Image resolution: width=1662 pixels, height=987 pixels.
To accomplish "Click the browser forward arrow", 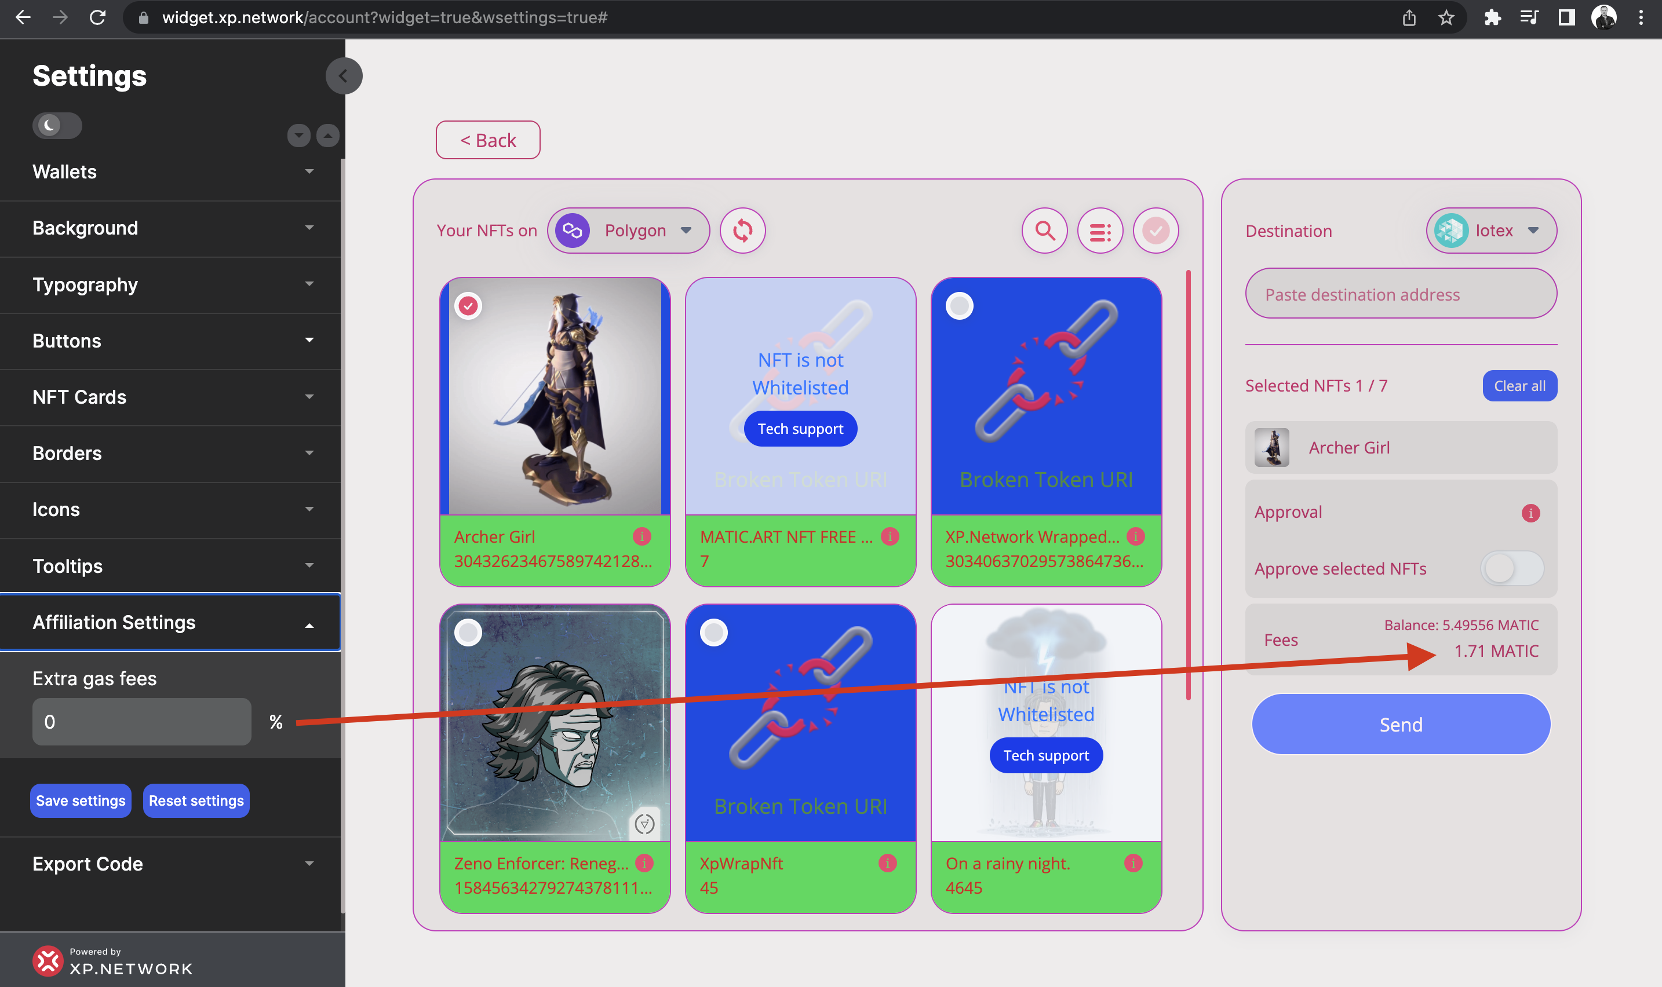I will [60, 17].
